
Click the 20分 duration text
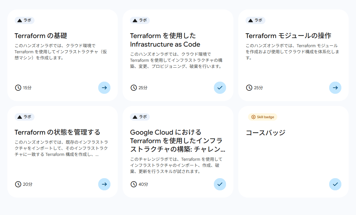pos(28,185)
